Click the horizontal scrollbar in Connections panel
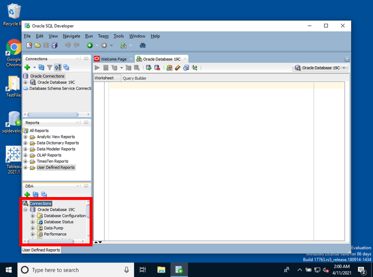The width and height of the screenshot is (373, 277). tap(53, 115)
